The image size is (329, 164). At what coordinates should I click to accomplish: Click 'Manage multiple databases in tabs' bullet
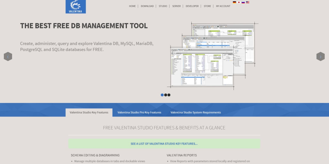[x=110, y=161]
